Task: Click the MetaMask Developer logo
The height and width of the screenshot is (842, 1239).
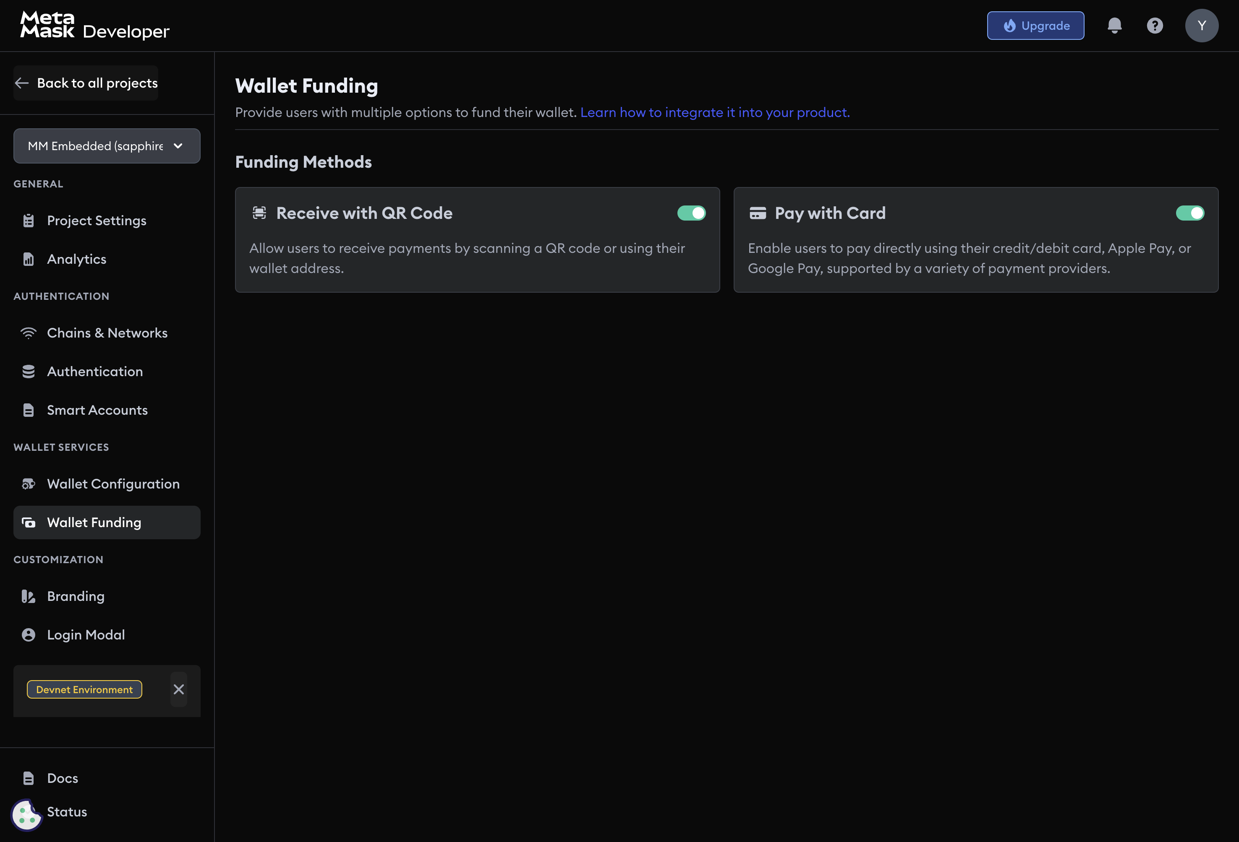Action: (95, 25)
